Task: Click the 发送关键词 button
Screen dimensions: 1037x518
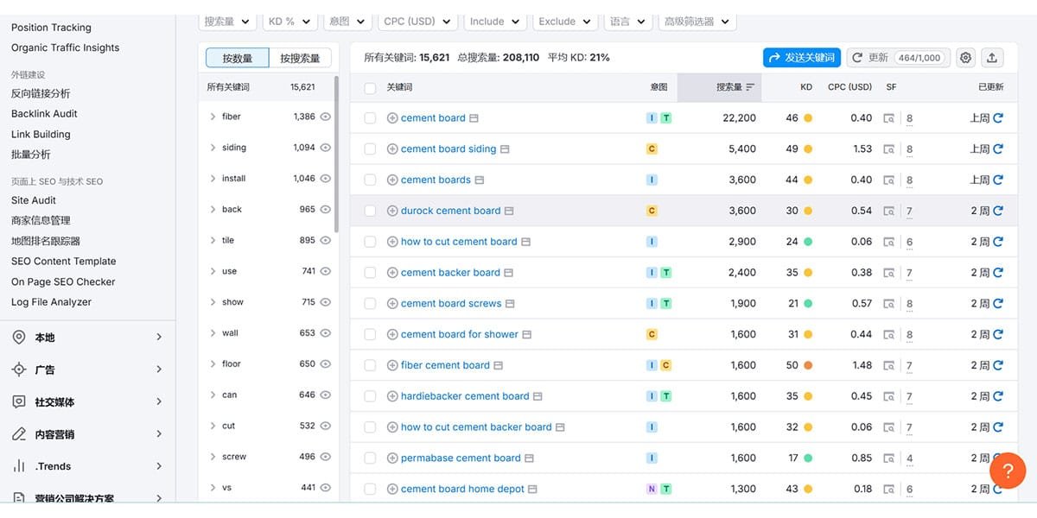Action: tap(801, 58)
